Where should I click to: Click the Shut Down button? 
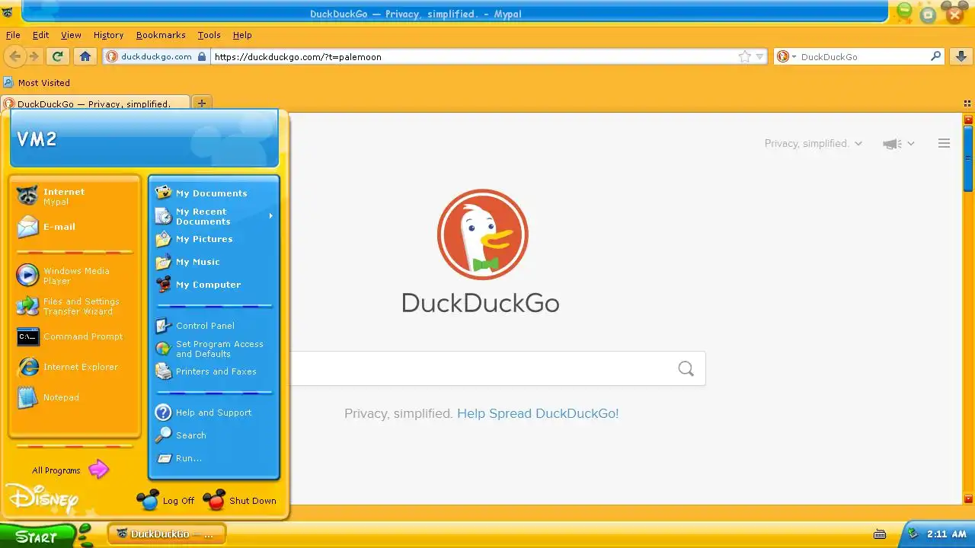[240, 500]
